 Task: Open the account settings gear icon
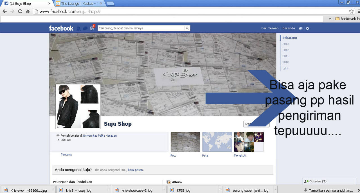click(x=307, y=28)
